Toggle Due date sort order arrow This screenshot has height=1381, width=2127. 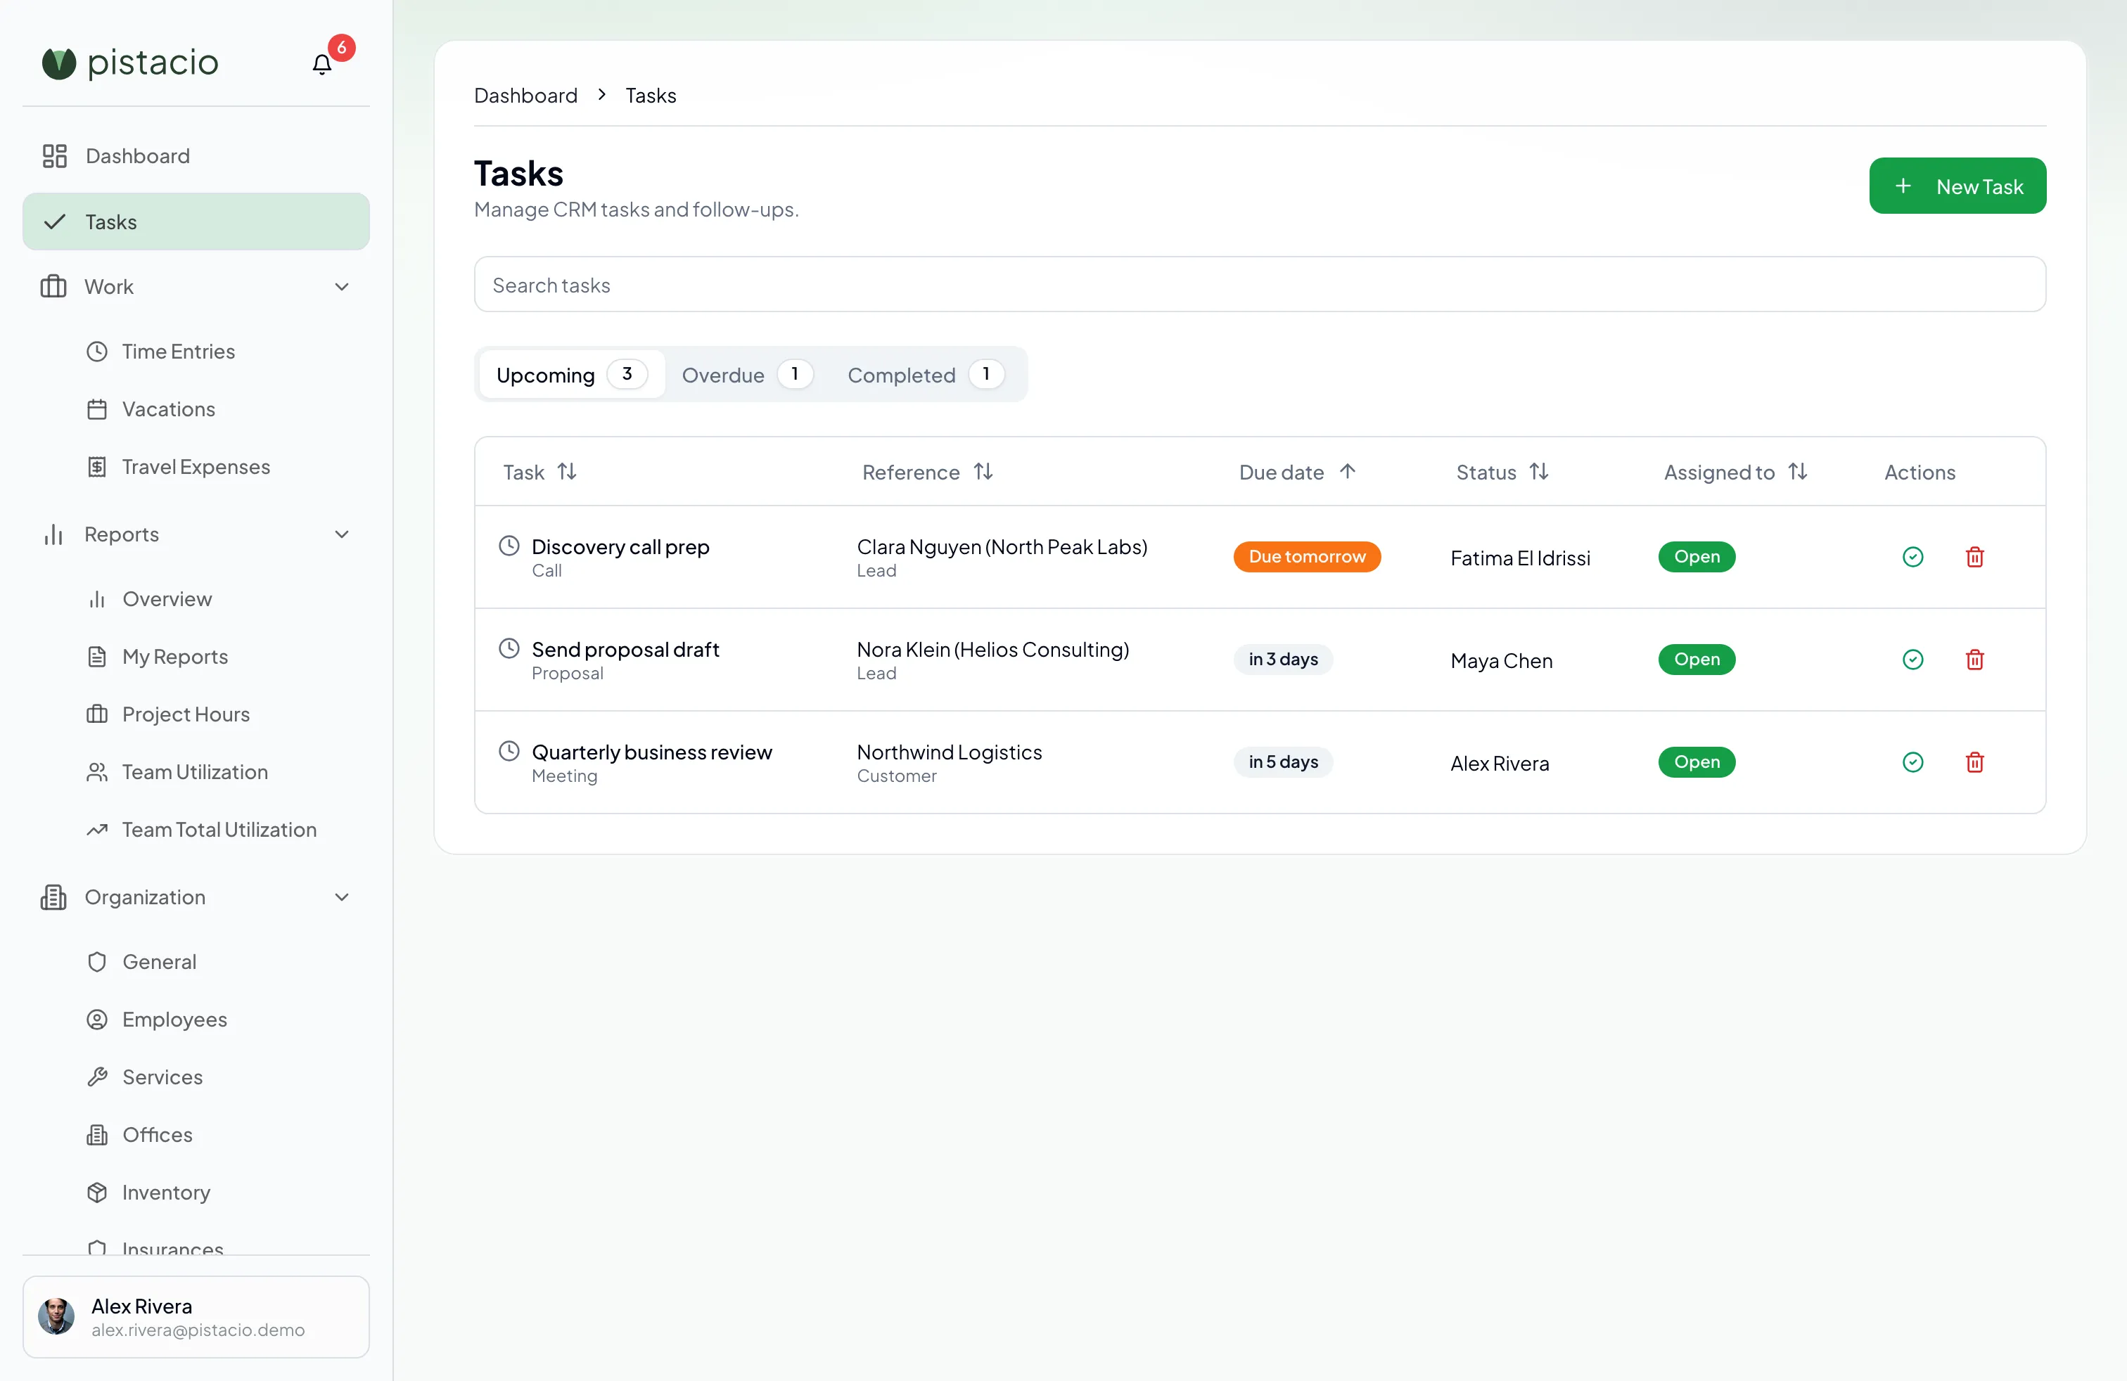click(x=1348, y=472)
